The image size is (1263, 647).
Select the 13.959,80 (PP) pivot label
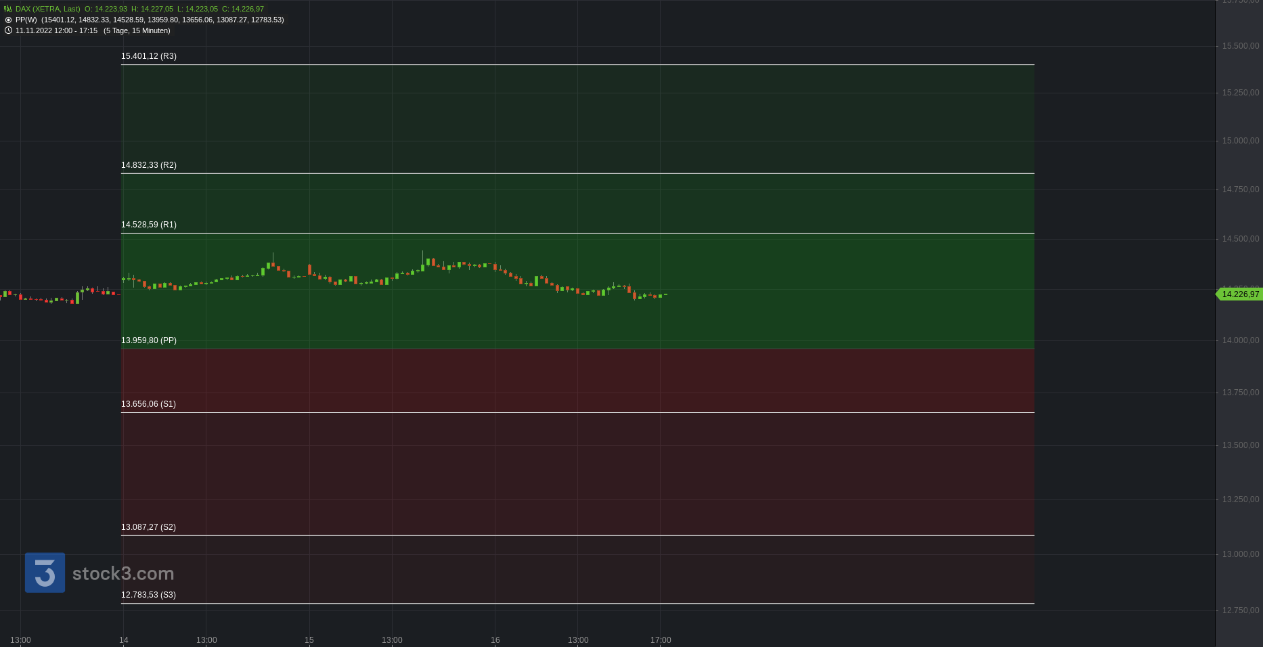pyautogui.click(x=148, y=340)
